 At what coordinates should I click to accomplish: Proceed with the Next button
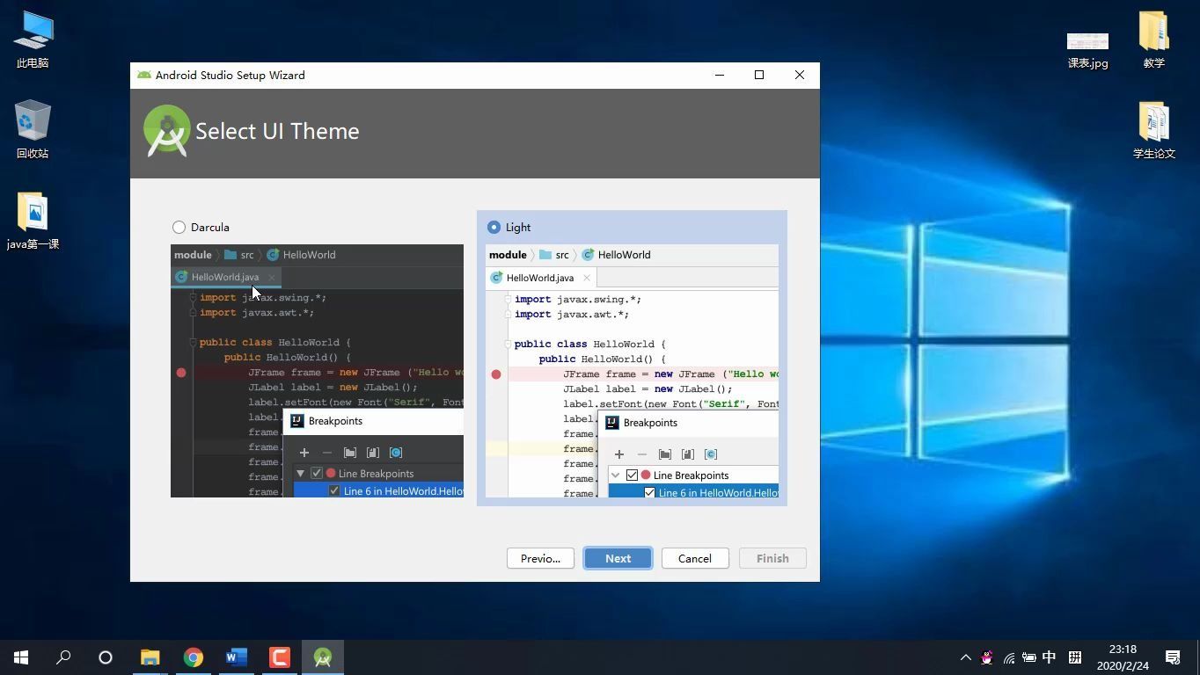click(x=618, y=558)
